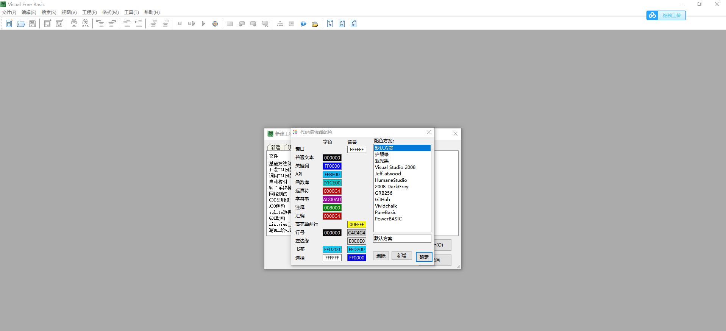This screenshot has height=331, width=726.
Task: Click the Open folder toolbar icon
Action: [21, 23]
